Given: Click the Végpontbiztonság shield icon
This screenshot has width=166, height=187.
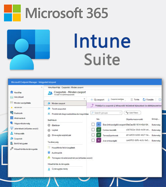Looking at the screenshot, I should coord(12,123).
